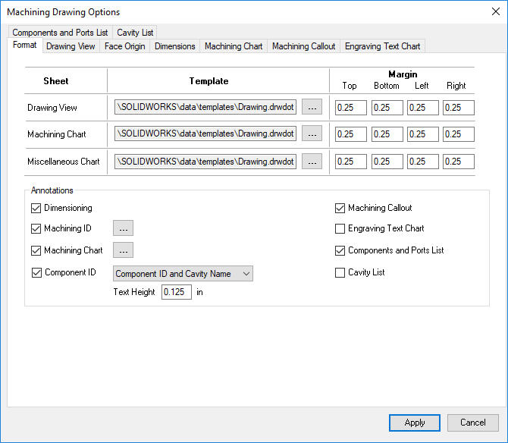Expand Component ID and Cavity Name dropdown
508x443 pixels.
(183, 274)
